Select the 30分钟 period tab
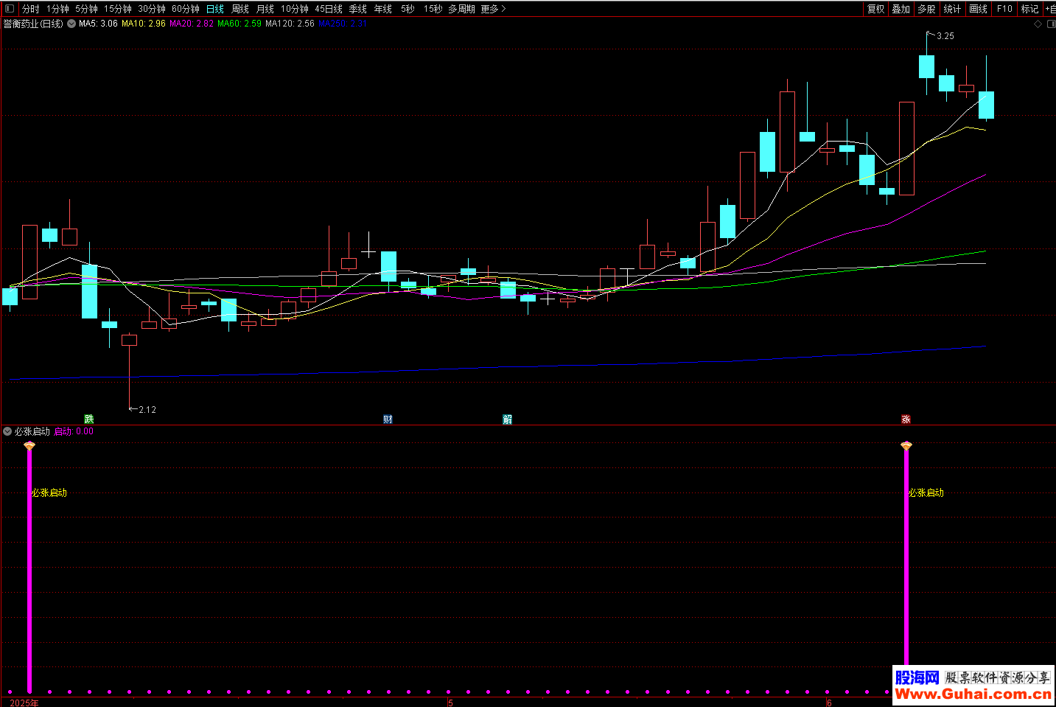The height and width of the screenshot is (707, 1056). [152, 9]
